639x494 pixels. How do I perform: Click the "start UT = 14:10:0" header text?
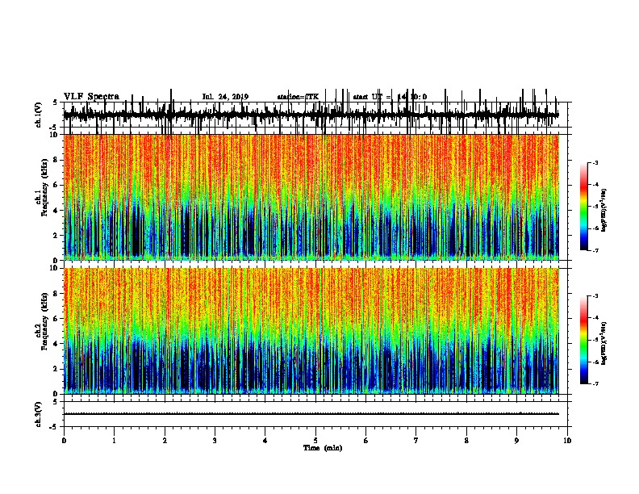pyautogui.click(x=390, y=97)
